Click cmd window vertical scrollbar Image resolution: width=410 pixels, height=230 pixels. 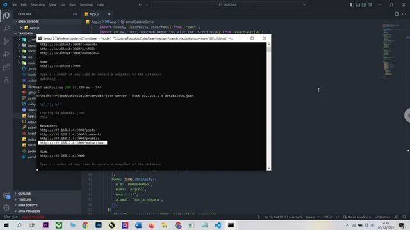point(269,107)
